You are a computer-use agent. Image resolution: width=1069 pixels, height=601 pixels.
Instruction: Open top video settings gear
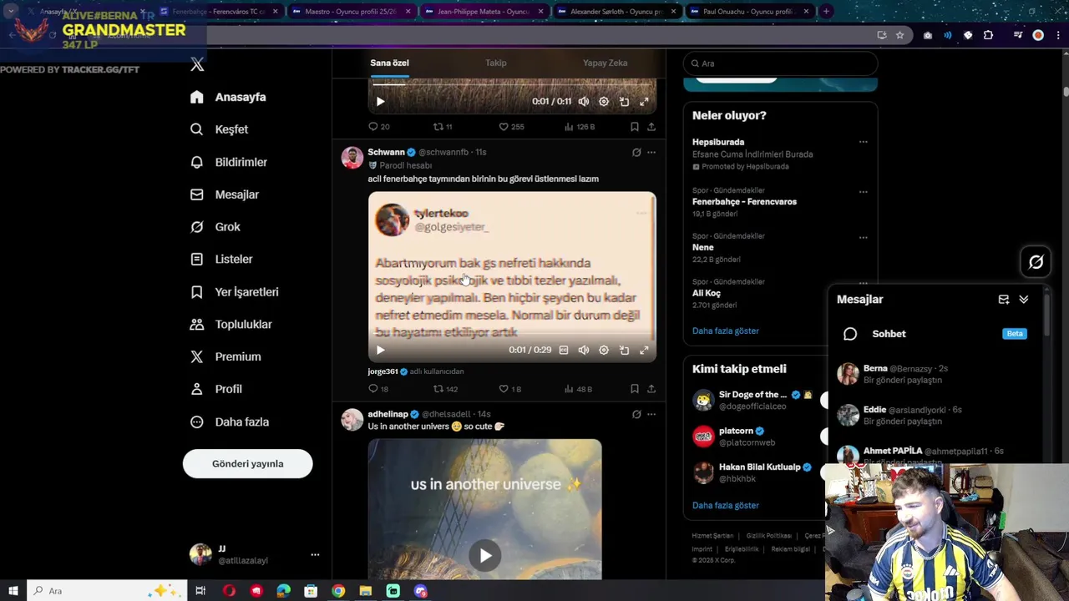pyautogui.click(x=604, y=101)
